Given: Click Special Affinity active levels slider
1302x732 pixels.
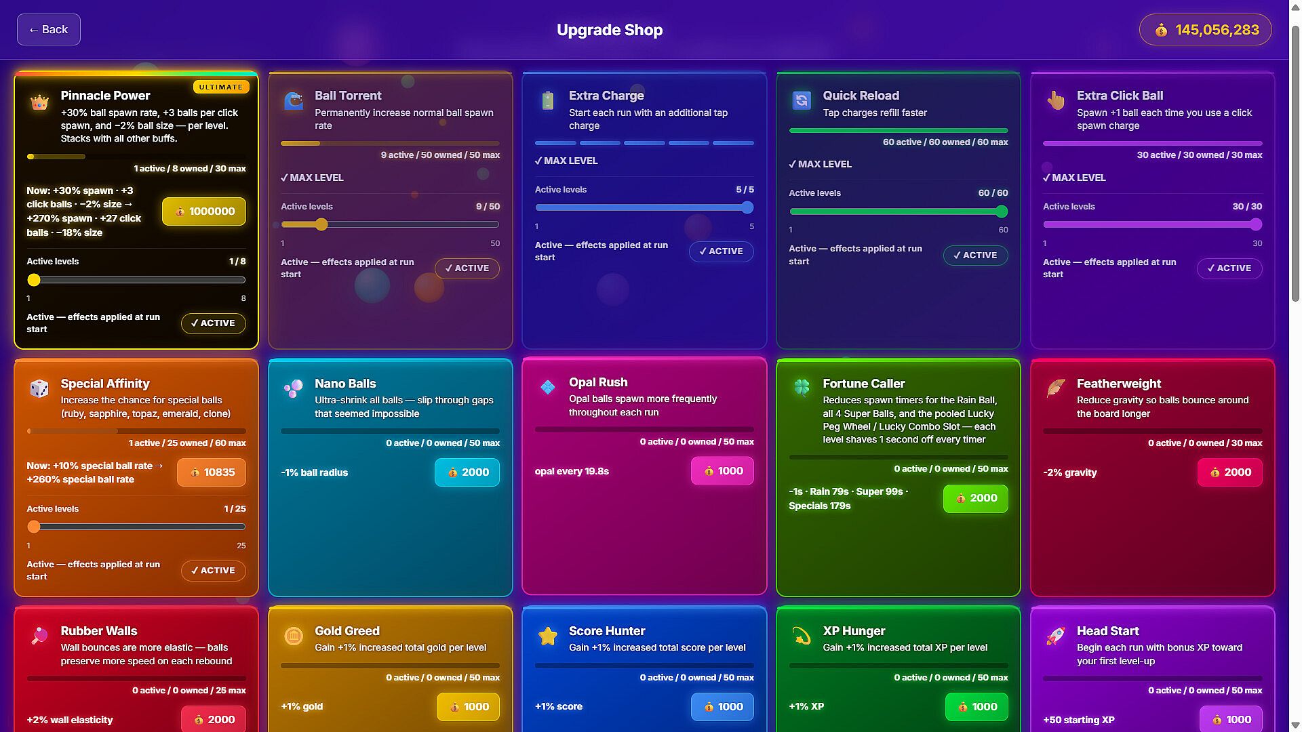Looking at the screenshot, I should pyautogui.click(x=136, y=527).
